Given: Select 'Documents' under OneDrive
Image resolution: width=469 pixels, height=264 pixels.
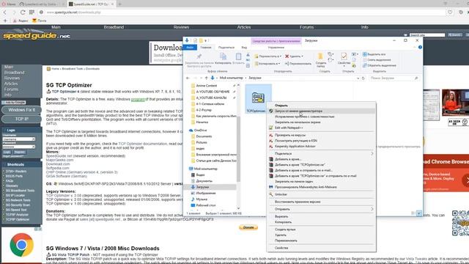Looking at the screenshot, I should (204, 136).
